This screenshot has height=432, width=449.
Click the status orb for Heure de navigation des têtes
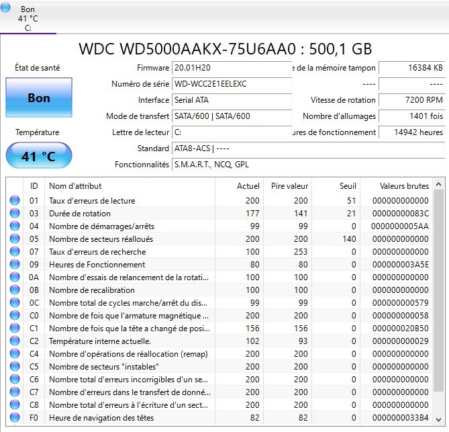[x=15, y=417]
